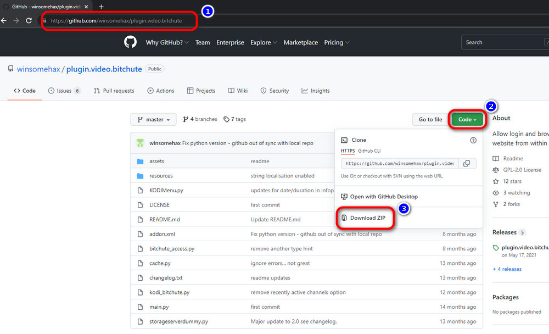The image size is (549, 334).
Task: Click the file icon beside README.md
Action: (x=141, y=219)
